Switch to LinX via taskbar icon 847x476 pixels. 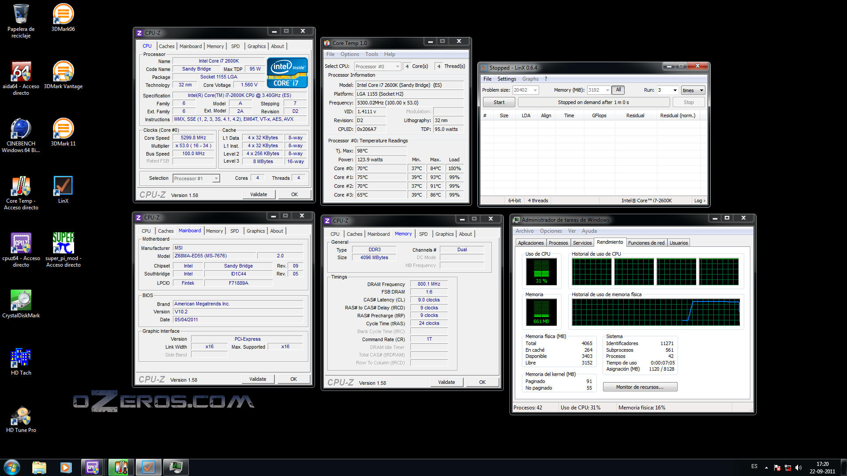coord(148,467)
